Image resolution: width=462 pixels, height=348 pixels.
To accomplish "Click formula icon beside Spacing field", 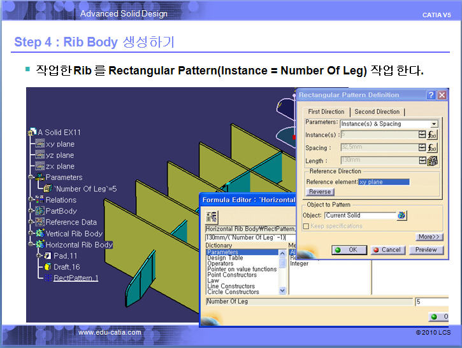I will click(x=433, y=148).
